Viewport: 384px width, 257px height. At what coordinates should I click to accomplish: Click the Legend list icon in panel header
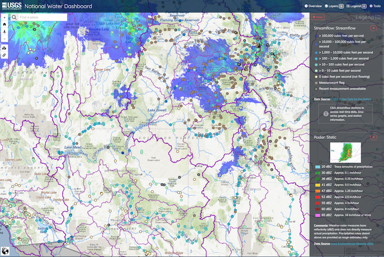point(378,17)
